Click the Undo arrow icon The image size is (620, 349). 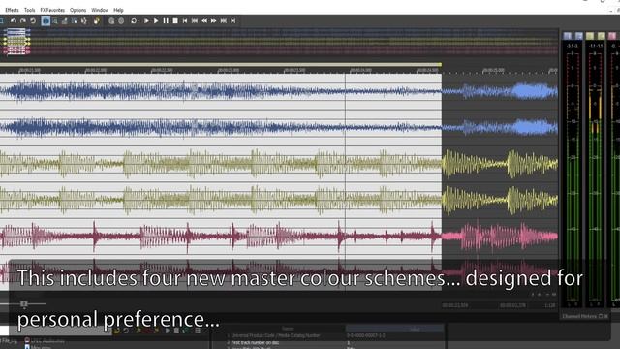(x=14, y=21)
